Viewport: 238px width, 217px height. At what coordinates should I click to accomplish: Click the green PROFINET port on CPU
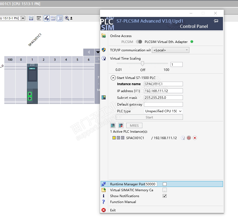click(30, 96)
